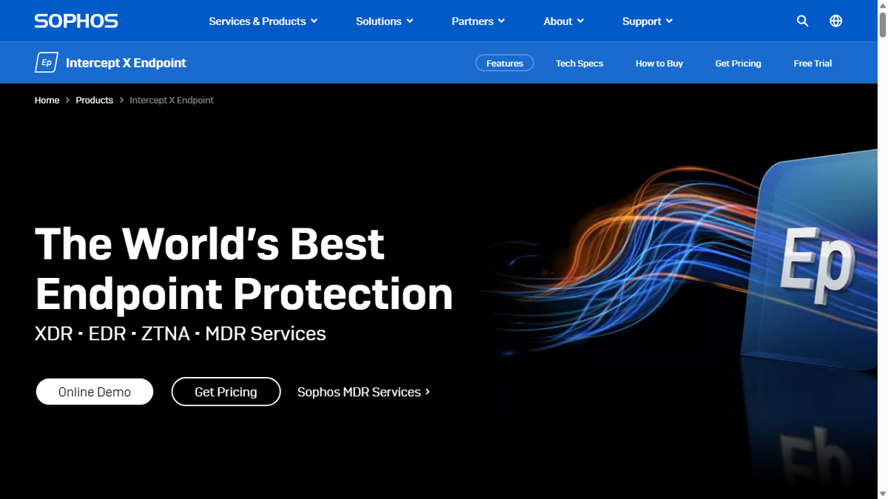Click the subtitle "XDR · EDR · ZTNA · MDR Services"
This screenshot has width=888, height=499.
[x=181, y=333]
